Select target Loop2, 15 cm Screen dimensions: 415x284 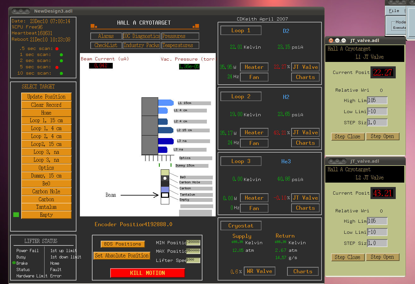point(46,144)
